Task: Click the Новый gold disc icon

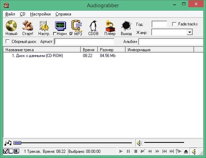Action: click(x=11, y=26)
